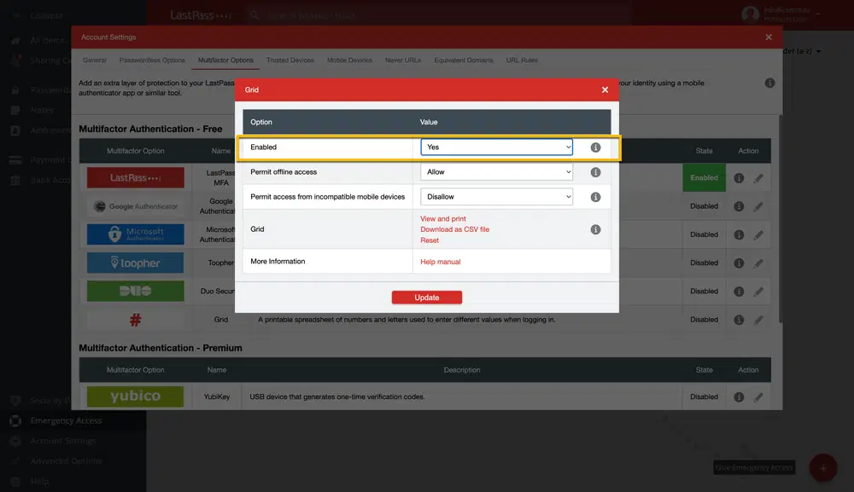Close the Account Settings window
The width and height of the screenshot is (854, 492).
pos(769,37)
